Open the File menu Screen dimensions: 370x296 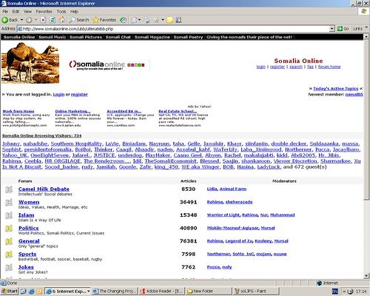[5, 11]
